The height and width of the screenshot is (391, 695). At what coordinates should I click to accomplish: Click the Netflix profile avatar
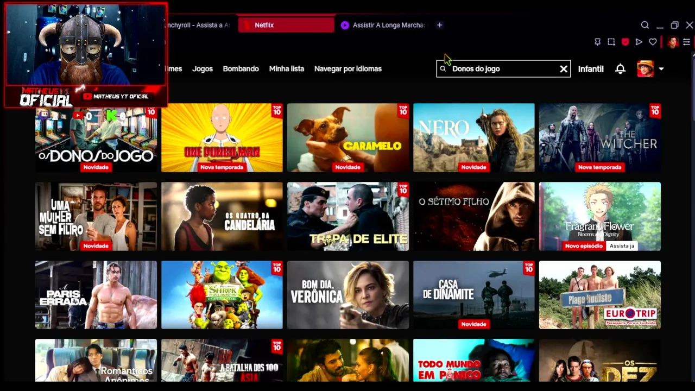point(646,69)
